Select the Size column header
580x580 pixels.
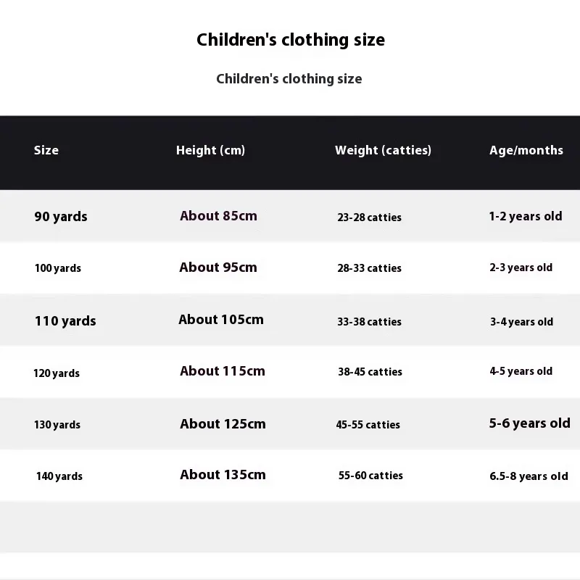[x=46, y=151]
